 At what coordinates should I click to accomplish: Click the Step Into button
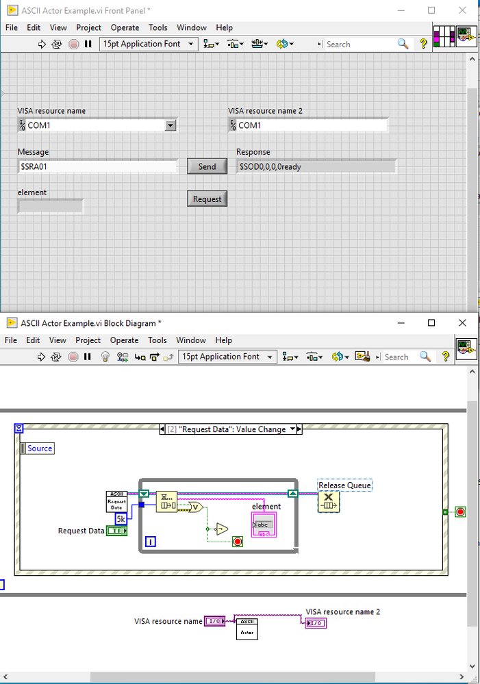coord(140,357)
